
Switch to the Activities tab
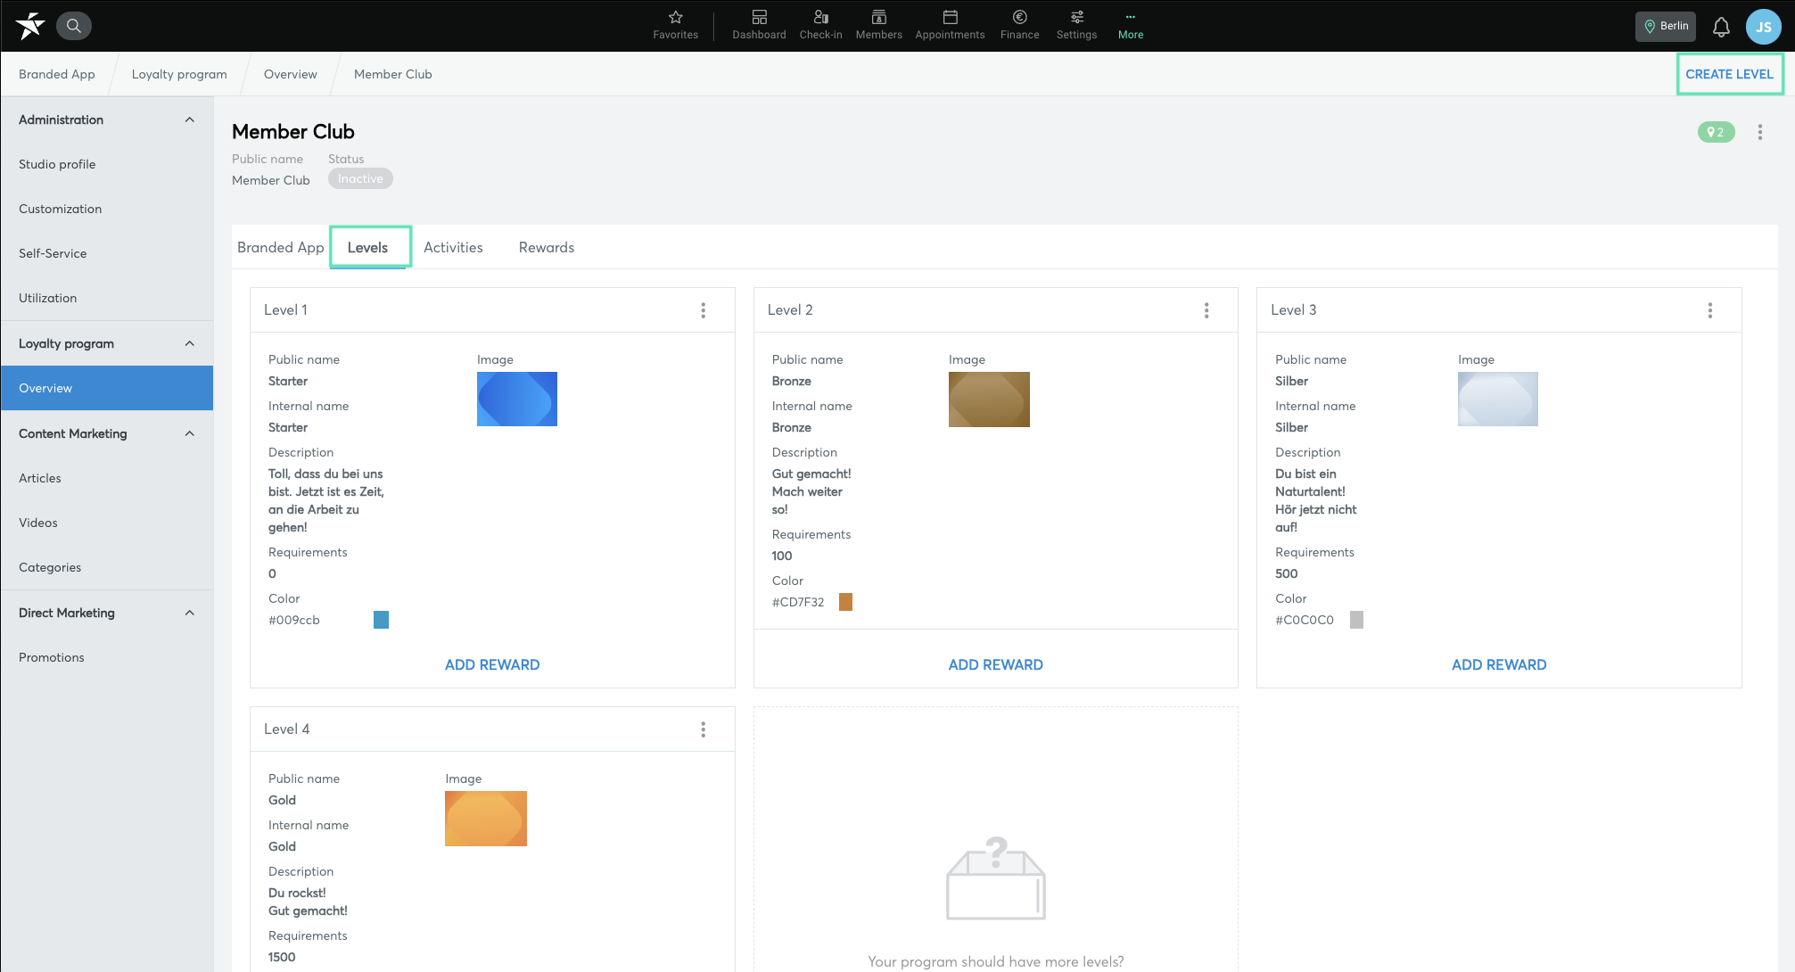pyautogui.click(x=453, y=247)
